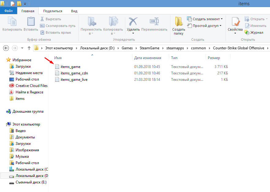Expand breadcrumb arrow after 'Games'
Image resolution: width=270 pixels, height=192 pixels.
click(x=136, y=48)
